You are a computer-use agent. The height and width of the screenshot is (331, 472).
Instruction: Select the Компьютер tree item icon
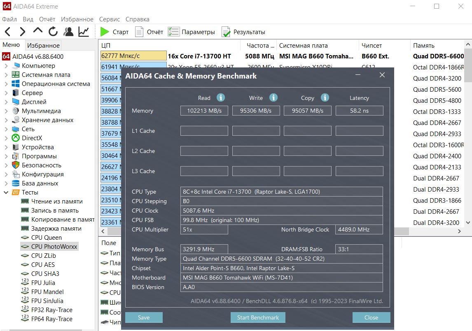coord(16,65)
